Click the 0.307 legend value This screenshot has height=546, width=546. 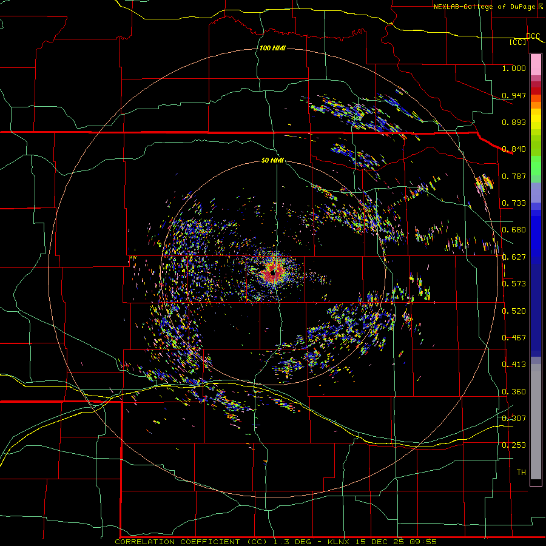514,419
